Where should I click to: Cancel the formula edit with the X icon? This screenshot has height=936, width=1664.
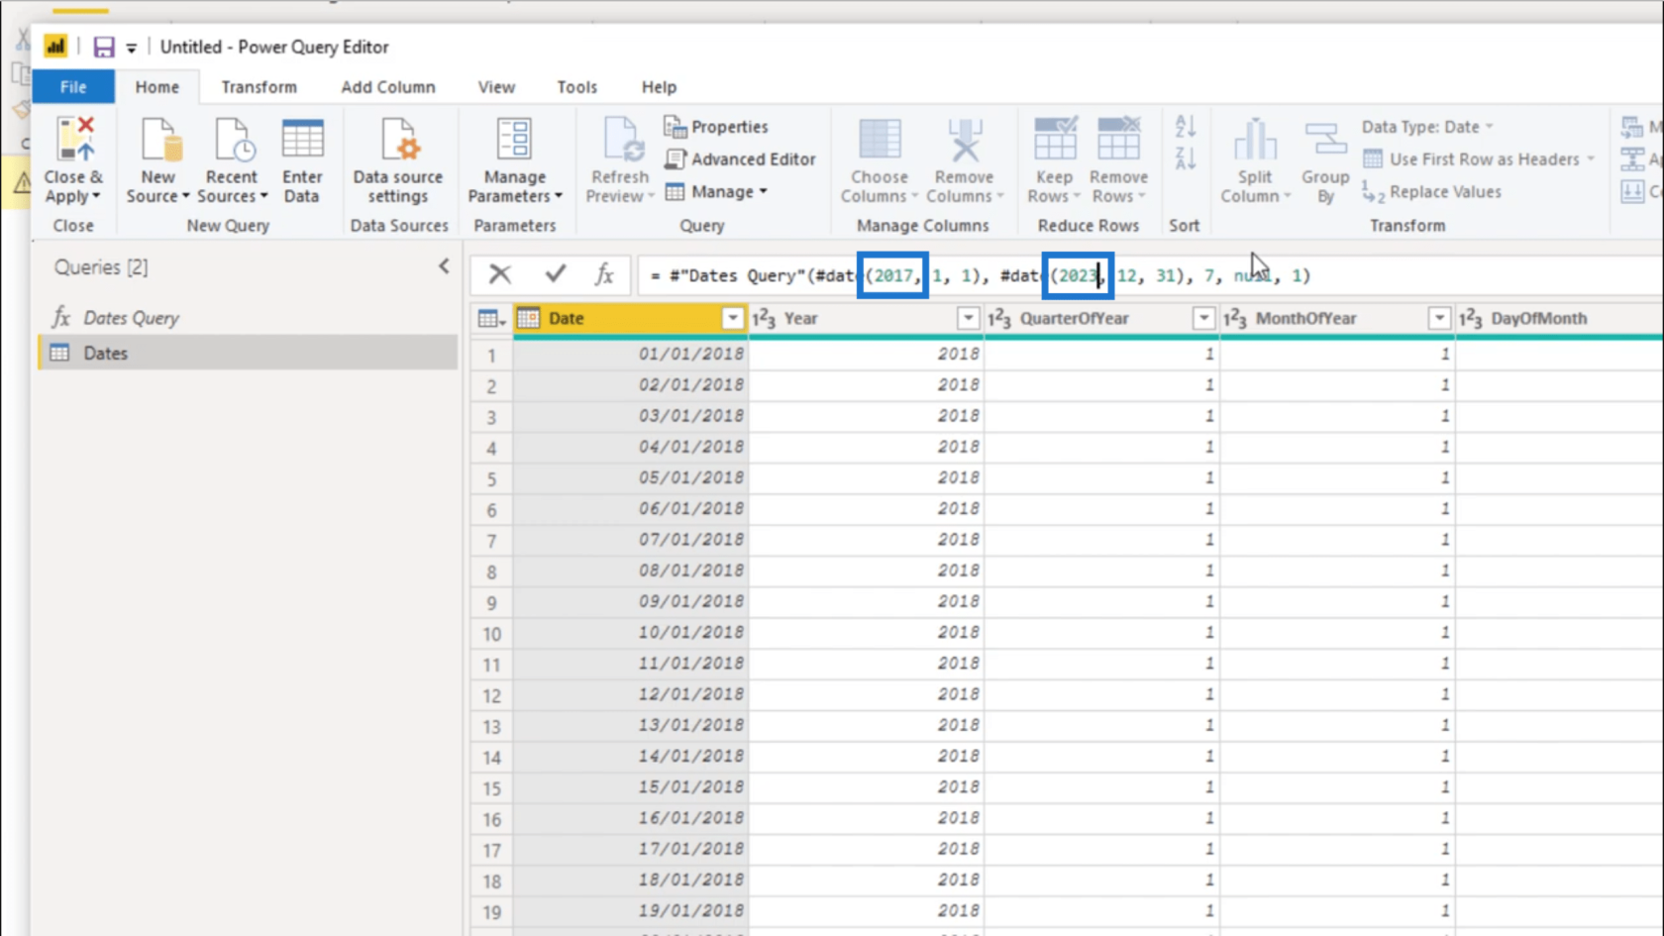500,274
